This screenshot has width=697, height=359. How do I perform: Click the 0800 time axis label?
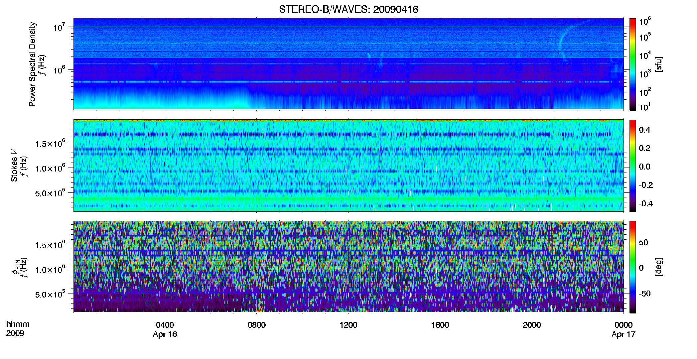point(257,325)
